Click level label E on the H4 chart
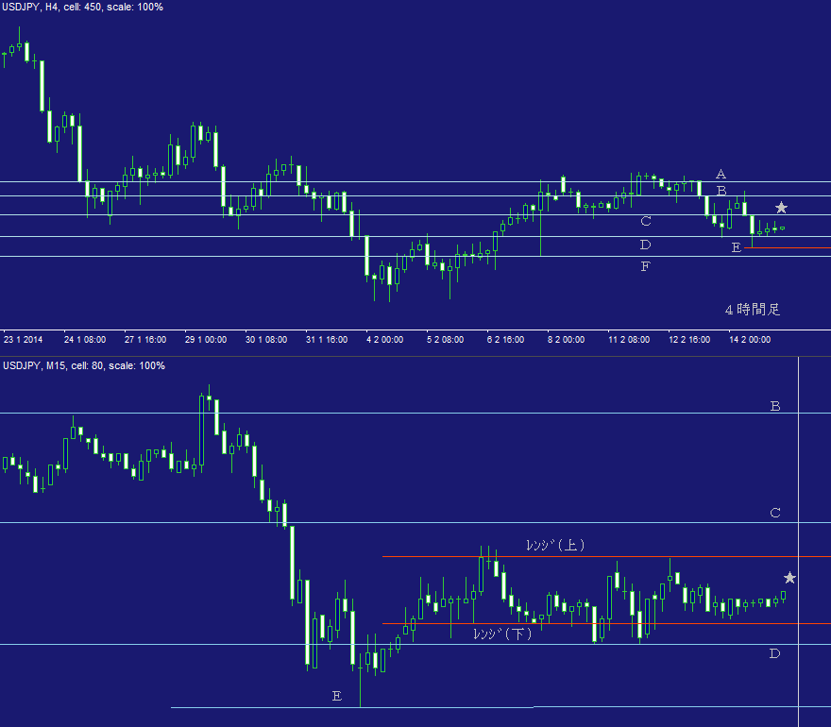Image resolution: width=831 pixels, height=727 pixels. tap(737, 247)
